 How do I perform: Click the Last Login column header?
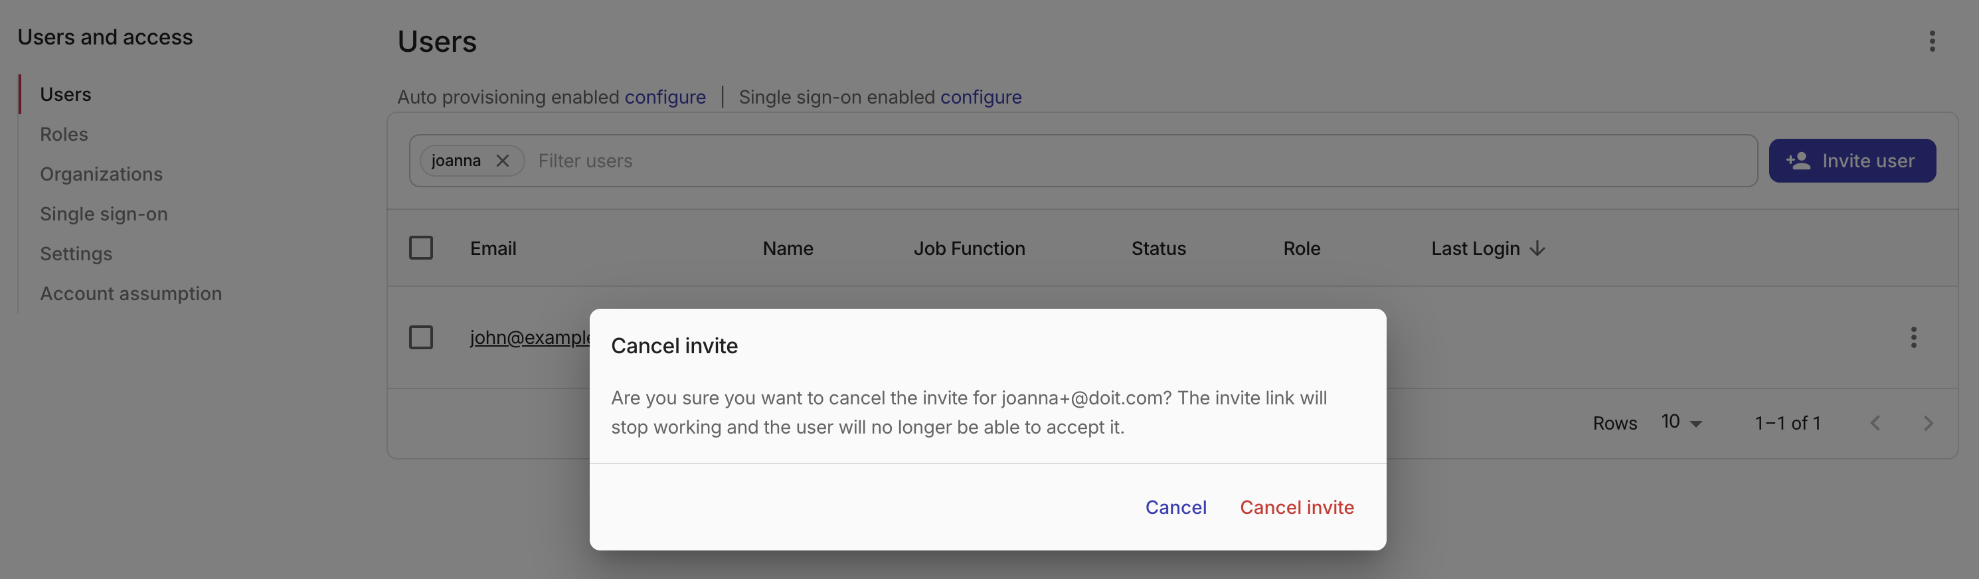coord(1475,249)
